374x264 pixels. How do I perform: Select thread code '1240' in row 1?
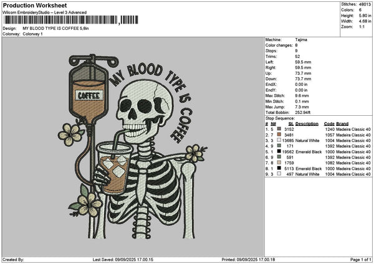point(330,130)
